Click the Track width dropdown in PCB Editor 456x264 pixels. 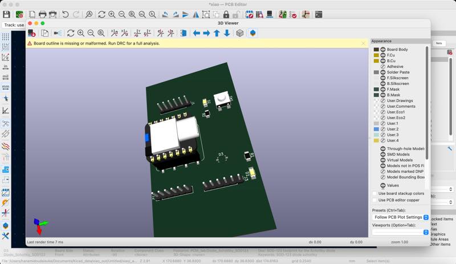tap(14, 25)
